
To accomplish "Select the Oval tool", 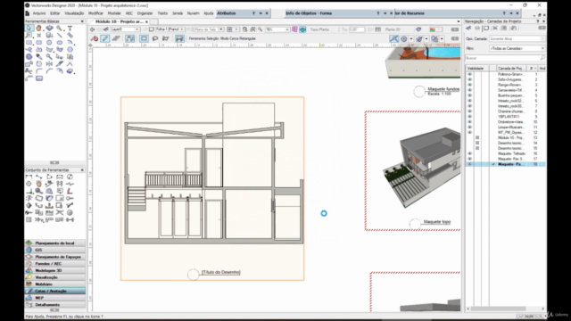I will 60,42.
